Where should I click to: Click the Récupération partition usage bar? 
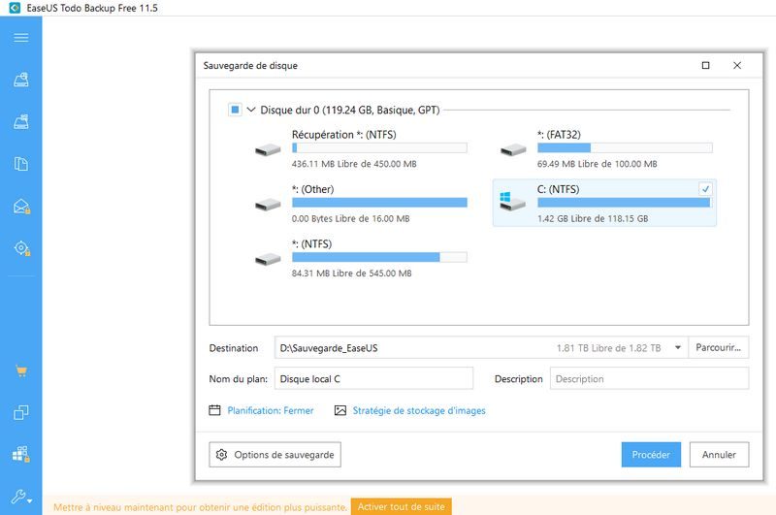[379, 148]
